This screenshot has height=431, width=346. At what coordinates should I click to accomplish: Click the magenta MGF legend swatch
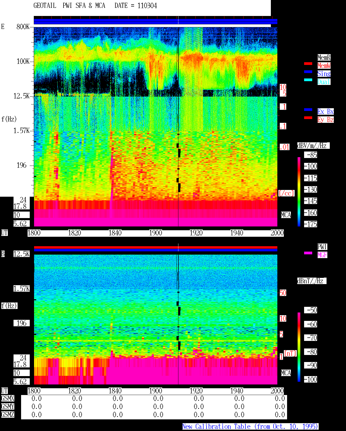coord(308,253)
